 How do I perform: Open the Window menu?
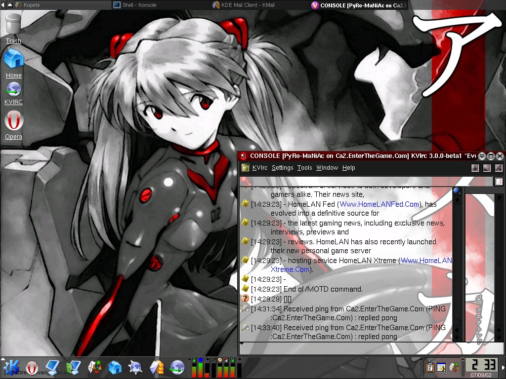[327, 168]
